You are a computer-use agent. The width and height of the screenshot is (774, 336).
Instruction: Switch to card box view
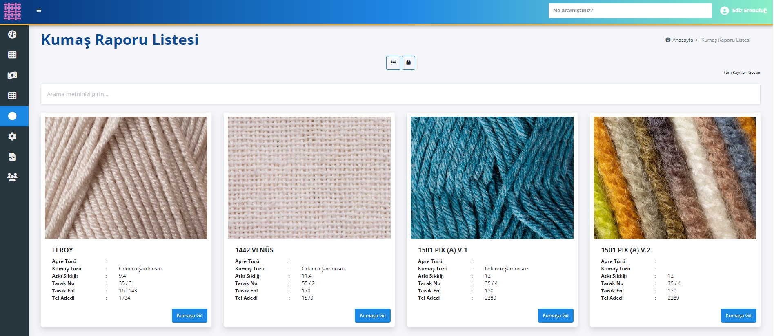click(x=408, y=63)
